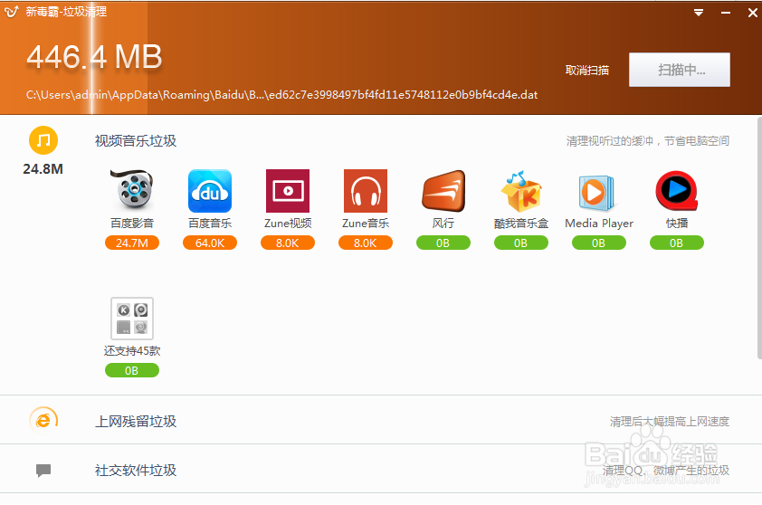Choose the Zune音乐 headphones icon
The width and height of the screenshot is (762, 505).
pyautogui.click(x=366, y=191)
